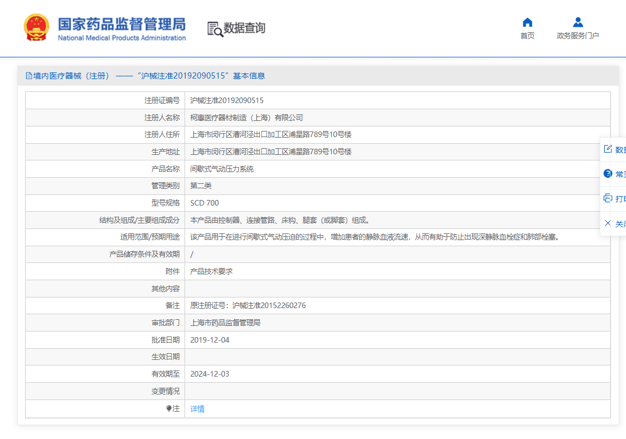Click the 型号规格 value SCD 700

(x=205, y=202)
